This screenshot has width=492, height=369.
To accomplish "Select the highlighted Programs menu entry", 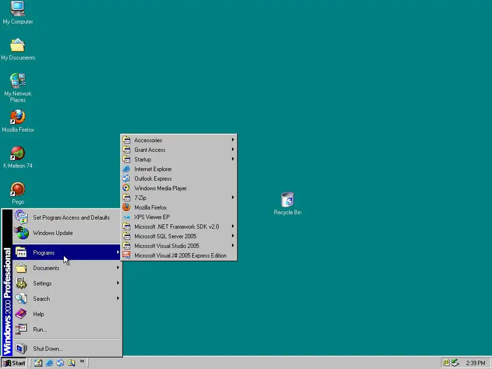I will click(67, 253).
